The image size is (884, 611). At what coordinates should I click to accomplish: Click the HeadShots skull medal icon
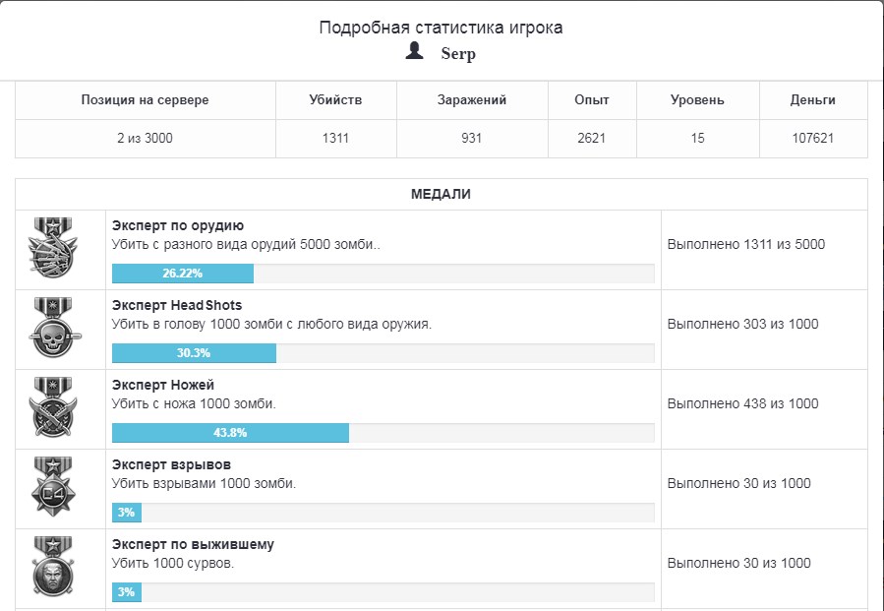pyautogui.click(x=53, y=328)
